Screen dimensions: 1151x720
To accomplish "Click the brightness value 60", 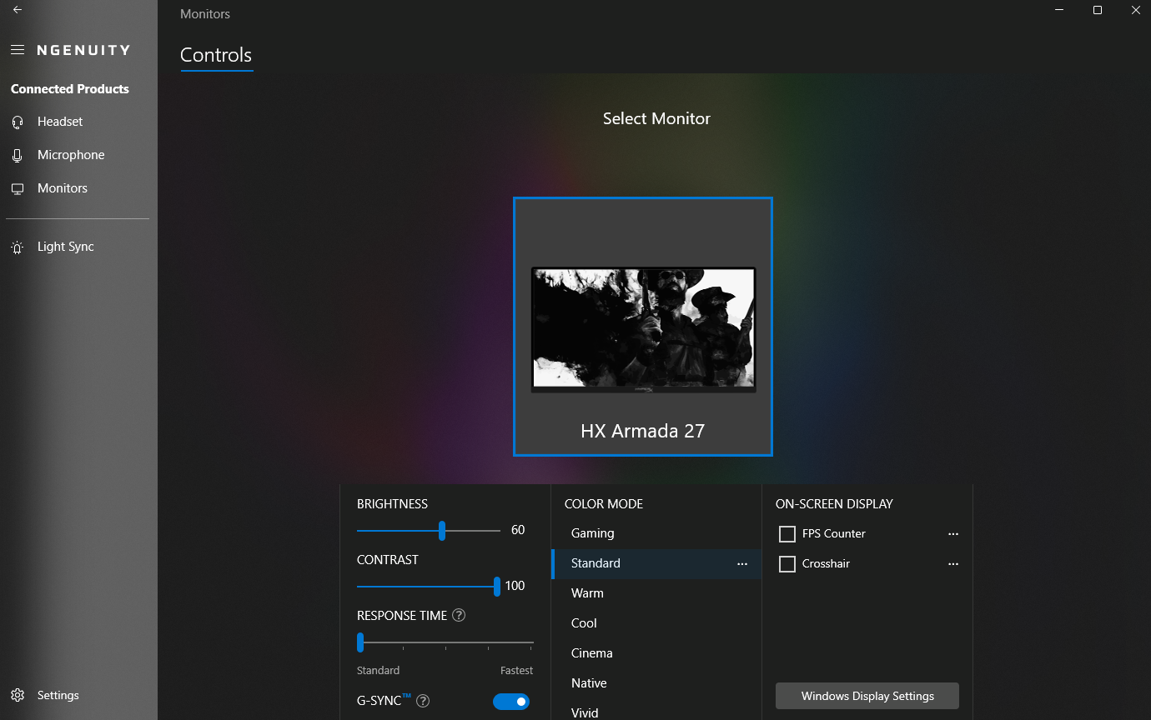I will (518, 530).
